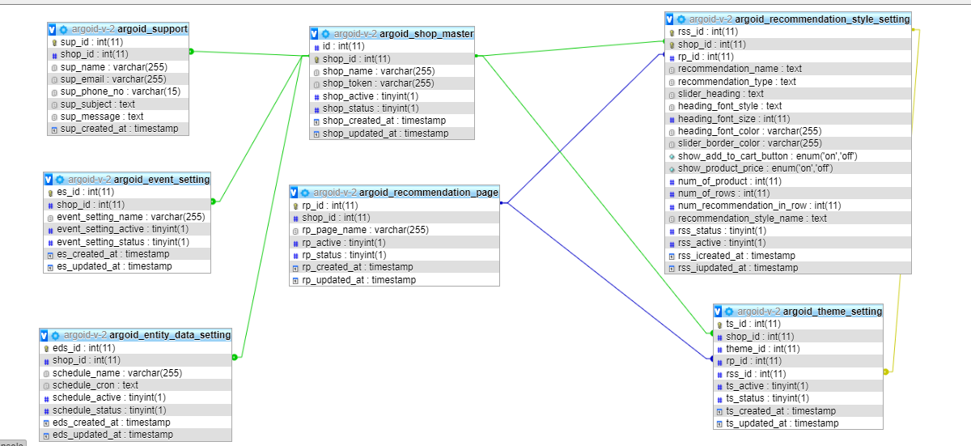Click the gear icon on argoid_support table
The width and height of the screenshot is (971, 446).
click(63, 29)
